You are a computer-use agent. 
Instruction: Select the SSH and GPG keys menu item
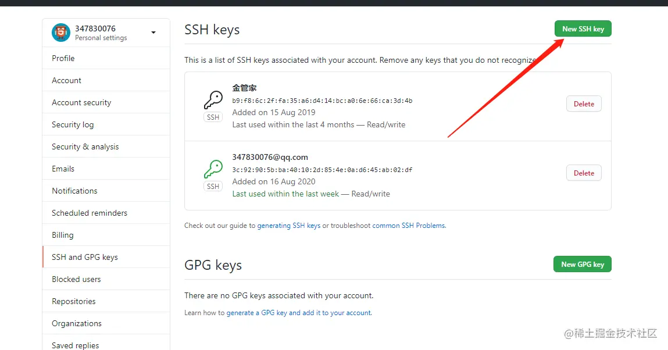[106, 257]
